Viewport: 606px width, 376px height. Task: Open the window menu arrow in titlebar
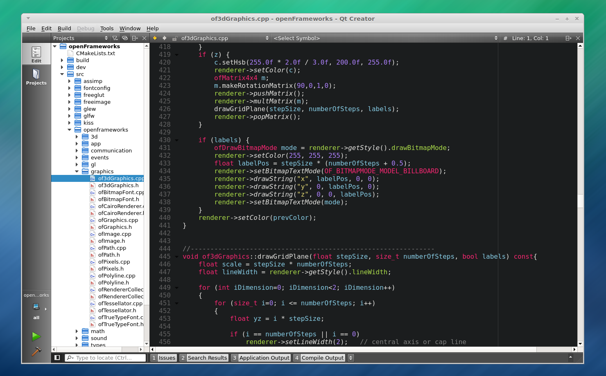[28, 18]
